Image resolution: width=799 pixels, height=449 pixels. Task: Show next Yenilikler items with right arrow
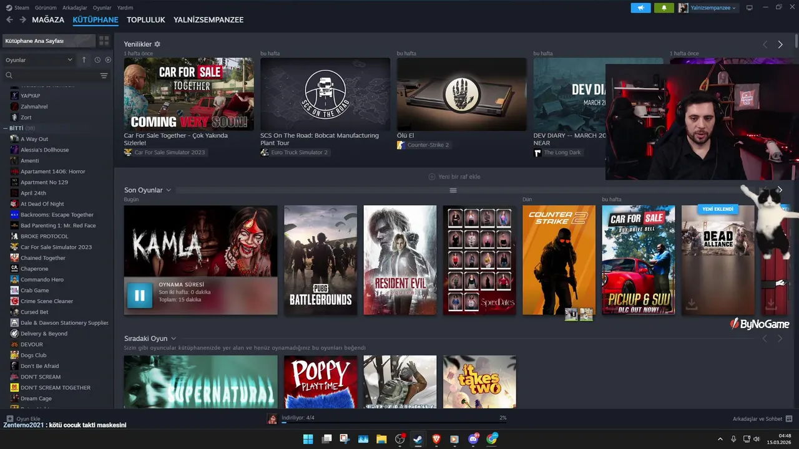780,44
